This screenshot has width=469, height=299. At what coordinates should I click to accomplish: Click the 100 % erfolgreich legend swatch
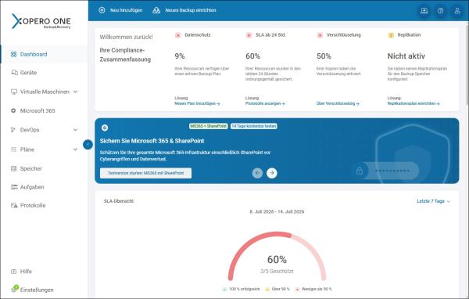pyautogui.click(x=224, y=290)
